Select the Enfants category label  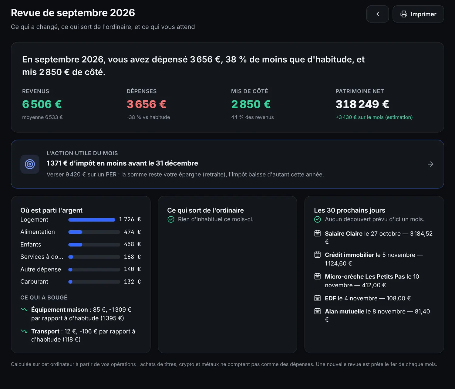tap(31, 245)
